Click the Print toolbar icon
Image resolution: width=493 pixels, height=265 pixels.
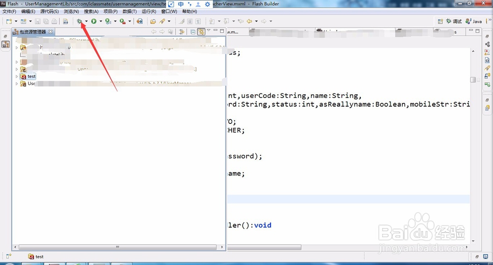[54, 21]
